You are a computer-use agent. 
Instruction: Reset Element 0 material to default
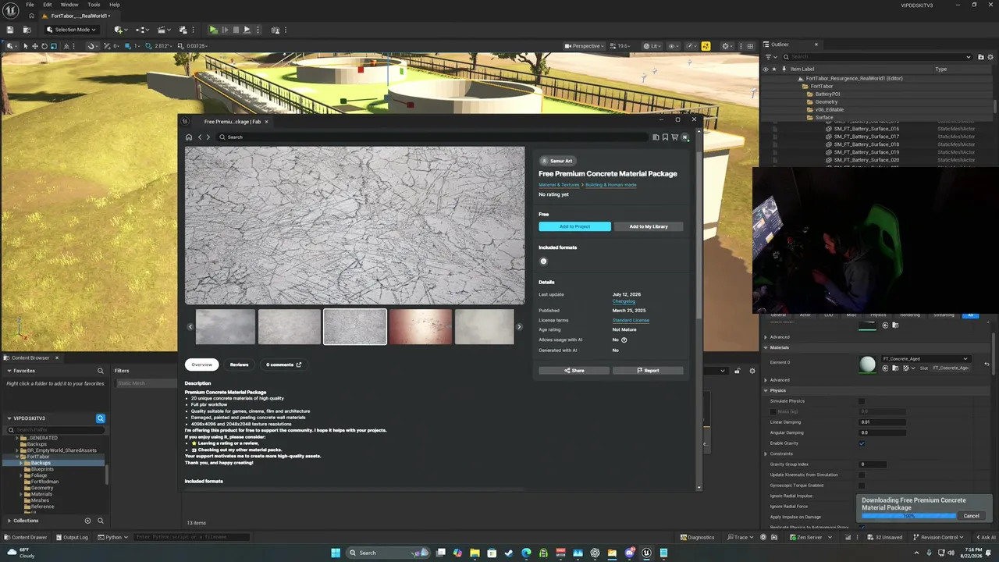tap(987, 364)
